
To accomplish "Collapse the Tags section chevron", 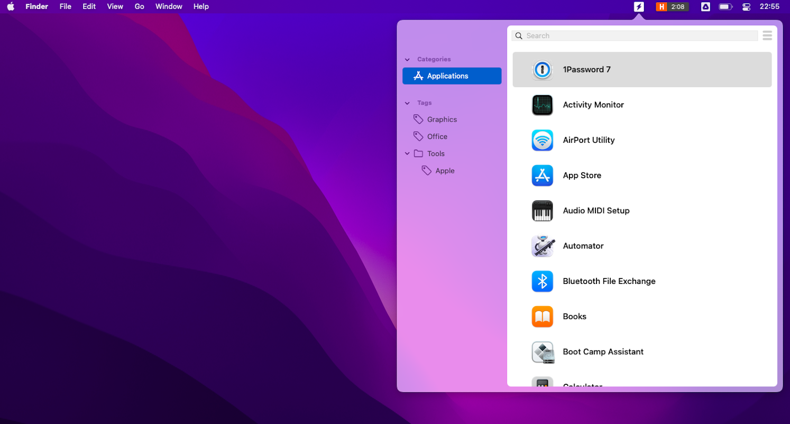I will (407, 103).
